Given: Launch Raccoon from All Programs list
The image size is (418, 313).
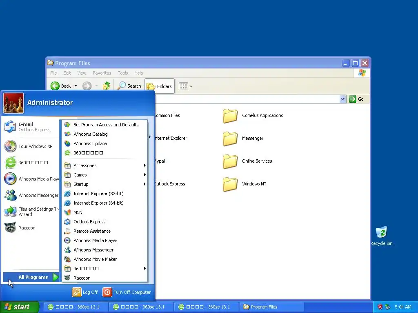Looking at the screenshot, I should click(x=104, y=278).
